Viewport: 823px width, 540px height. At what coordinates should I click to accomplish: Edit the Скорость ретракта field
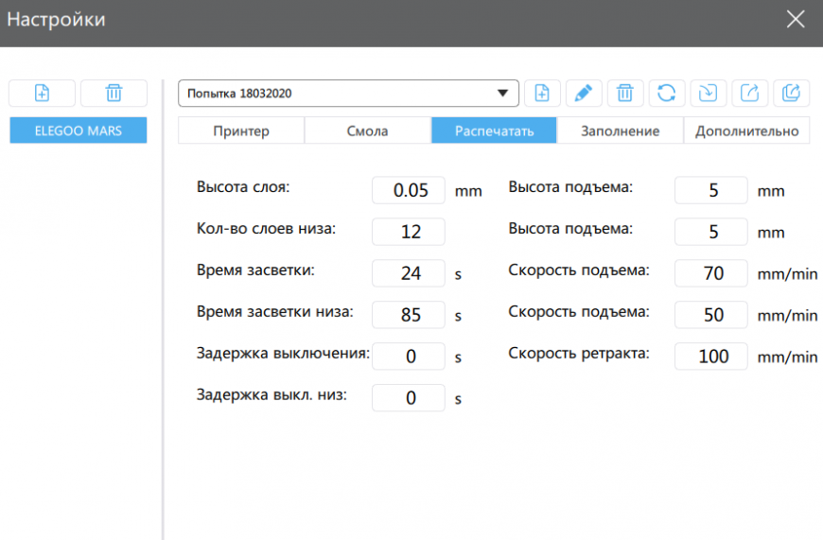point(711,356)
